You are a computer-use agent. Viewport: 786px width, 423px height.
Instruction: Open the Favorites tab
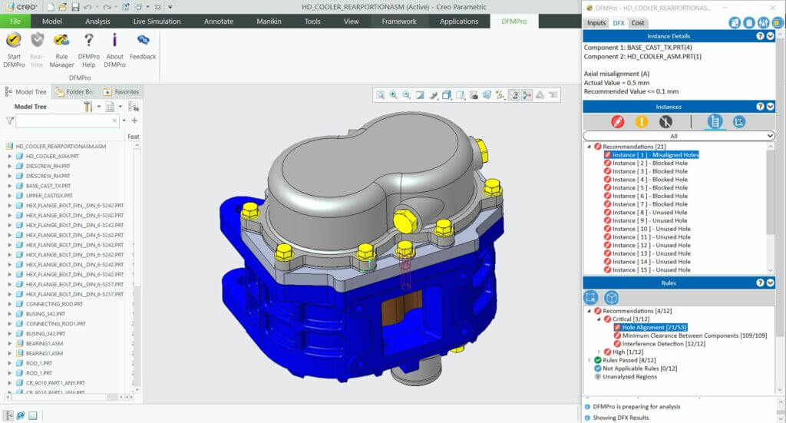[121, 91]
